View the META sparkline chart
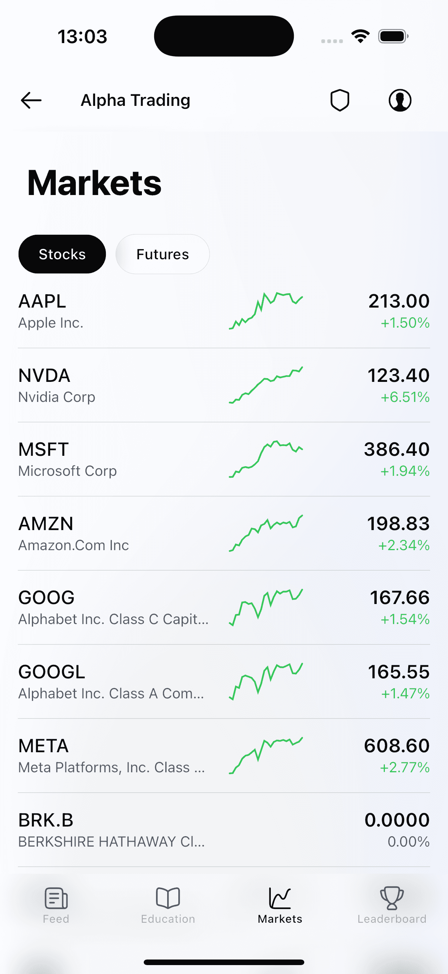This screenshot has width=448, height=974. (x=266, y=756)
